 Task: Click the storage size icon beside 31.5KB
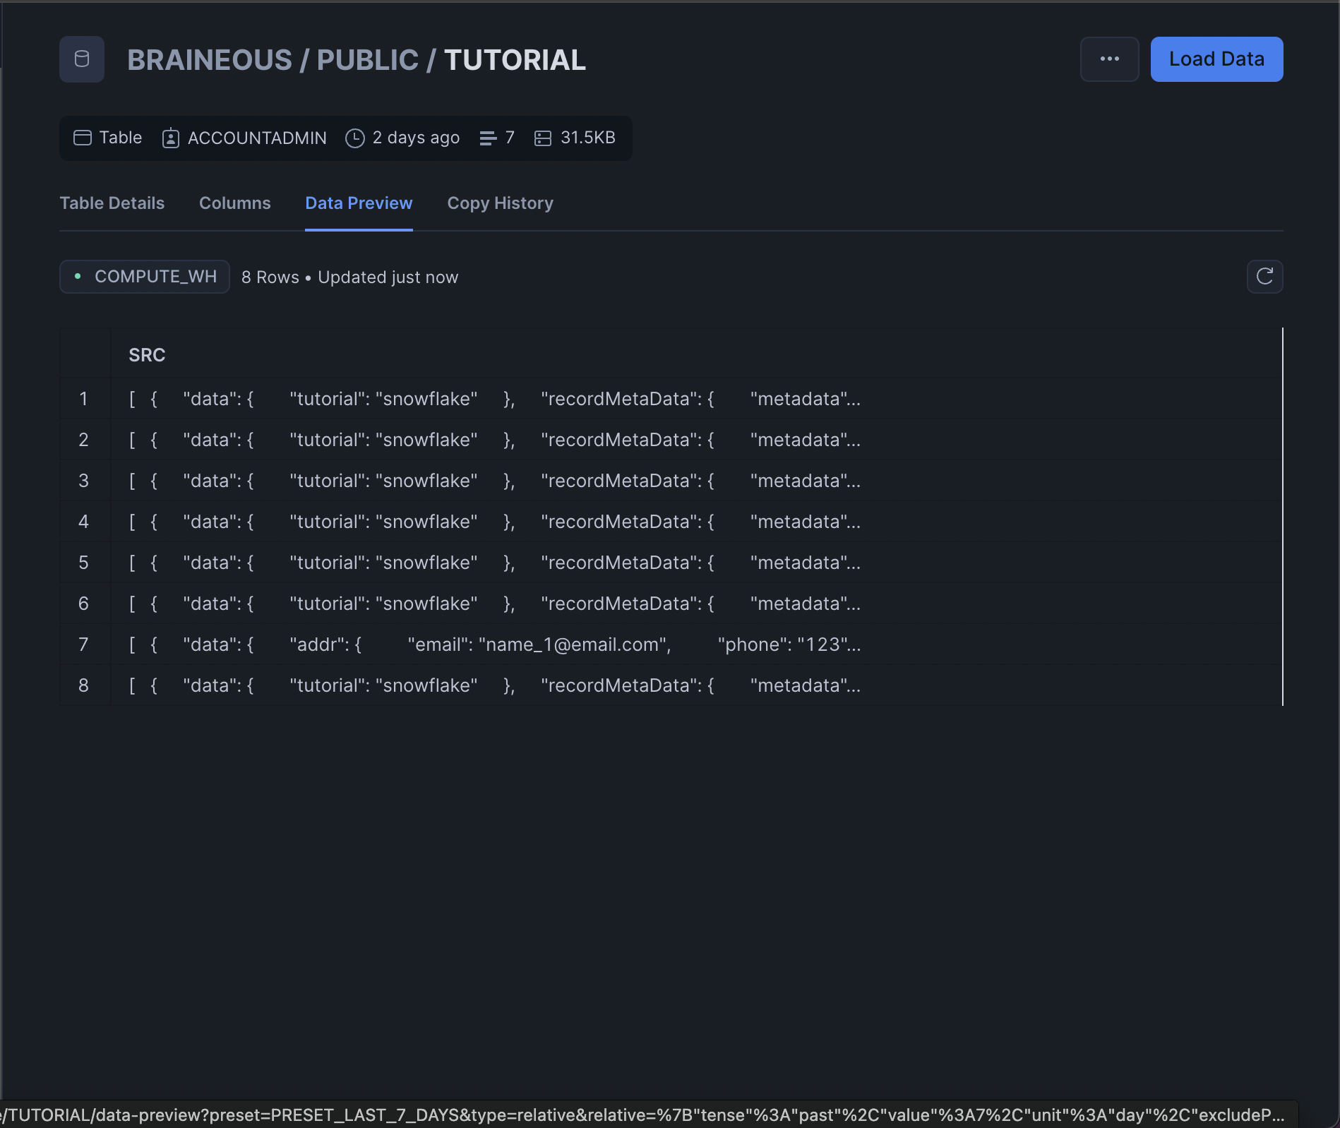[542, 138]
